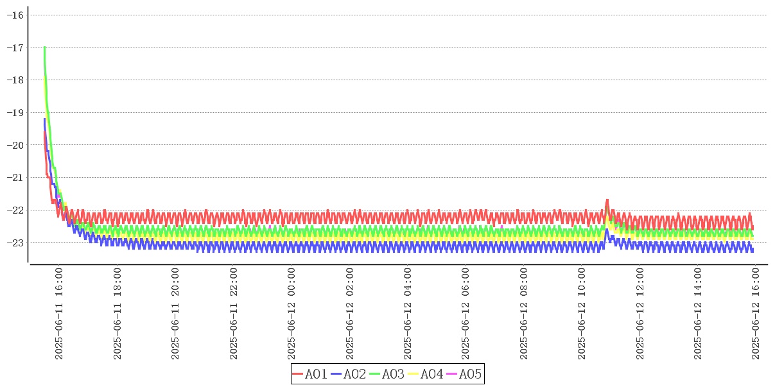Click the green A03 line's starting peak
Screen dimensions: 775x385
pos(44,47)
